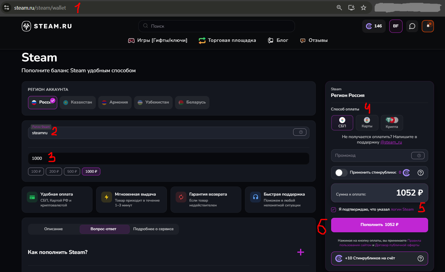Viewport: 445px width, 272px height.
Task: Bookmark this page with the star icon
Action: (x=364, y=8)
